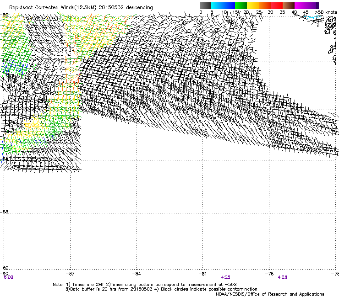This screenshot has height=297, width=339.
Task: Click the -87 longitude label
Action: click(x=70, y=274)
